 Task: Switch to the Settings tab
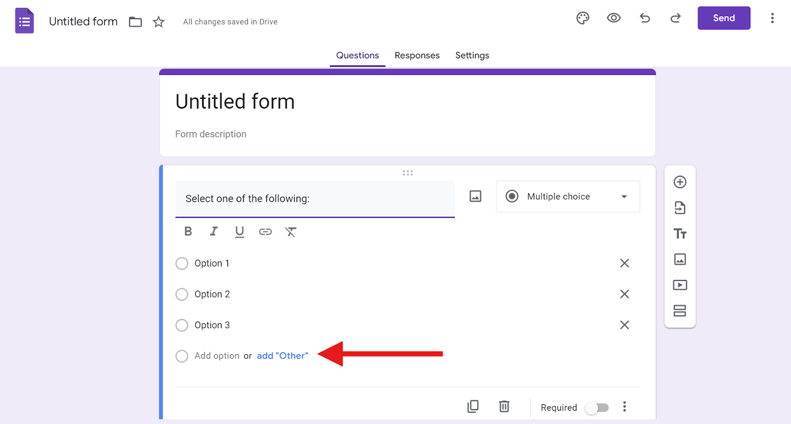pyautogui.click(x=472, y=55)
